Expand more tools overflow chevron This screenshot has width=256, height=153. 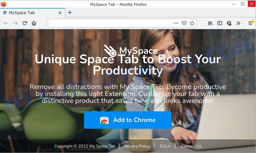[x=238, y=23]
